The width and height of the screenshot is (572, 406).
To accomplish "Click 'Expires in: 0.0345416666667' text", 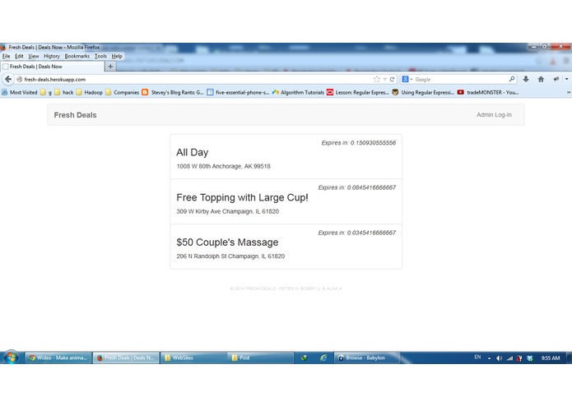I will coord(356,233).
